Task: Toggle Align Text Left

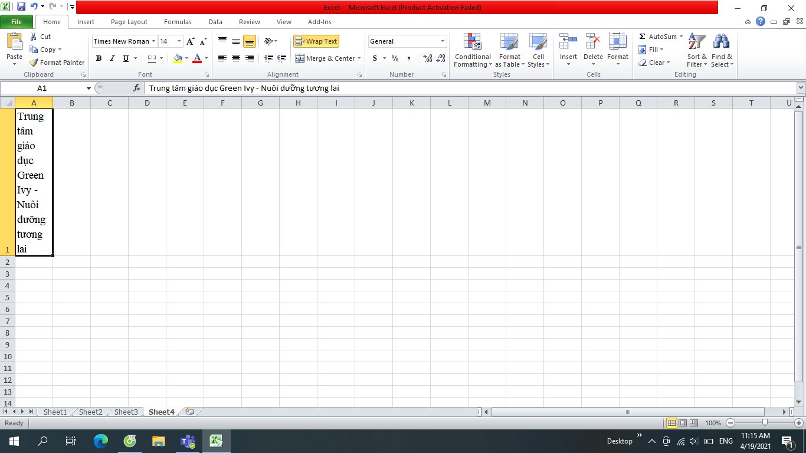Action: [222, 58]
